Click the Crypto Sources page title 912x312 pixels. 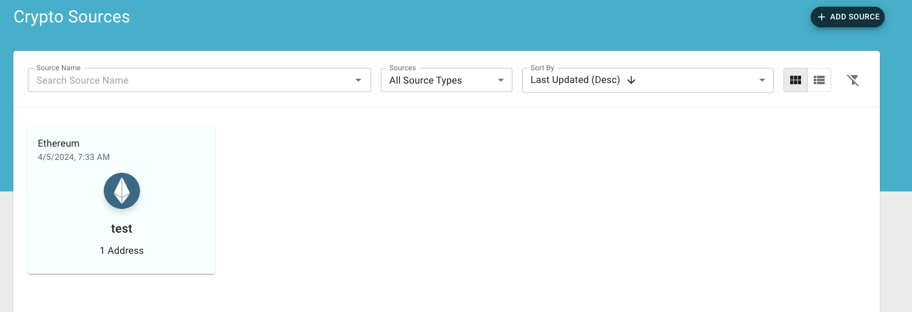click(72, 17)
